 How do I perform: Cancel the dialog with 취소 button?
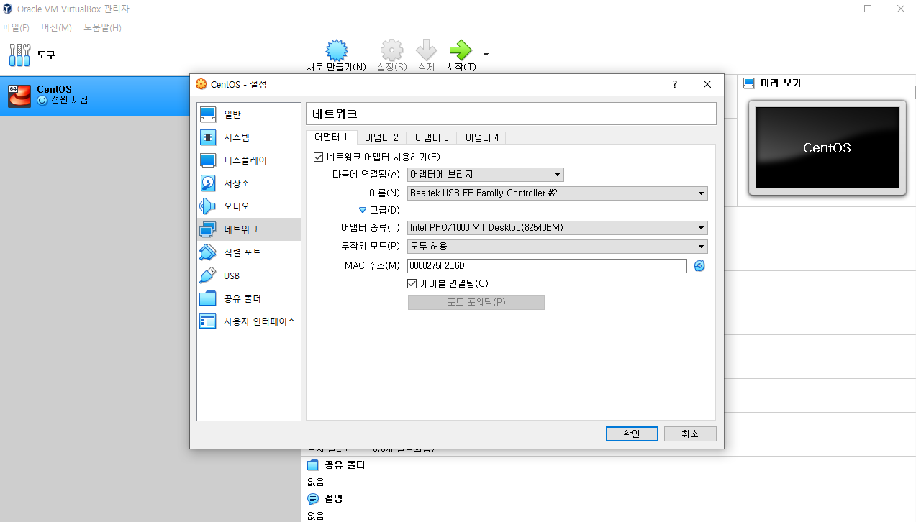click(690, 434)
